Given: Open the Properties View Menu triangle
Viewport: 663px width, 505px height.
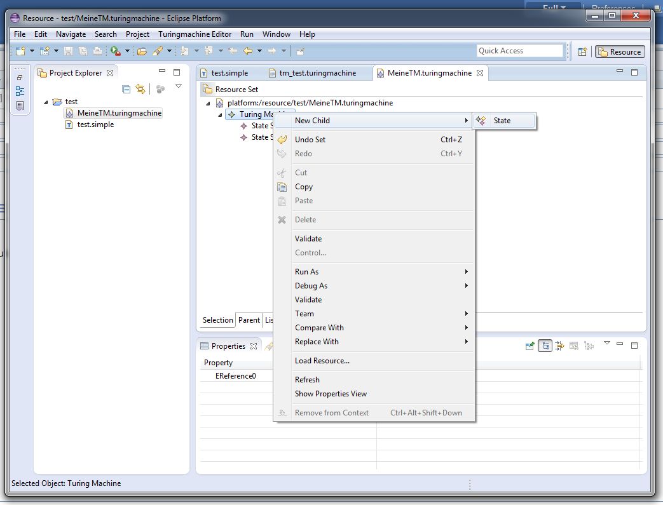Looking at the screenshot, I should (607, 343).
